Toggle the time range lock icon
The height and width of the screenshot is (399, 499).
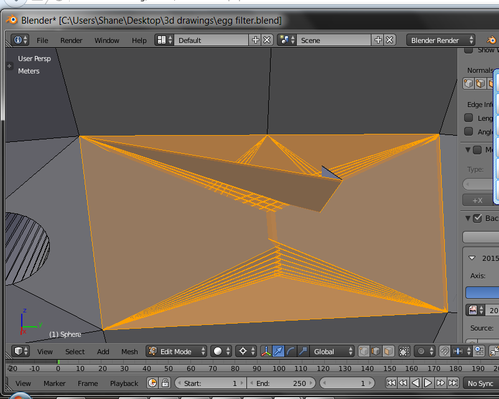165,383
